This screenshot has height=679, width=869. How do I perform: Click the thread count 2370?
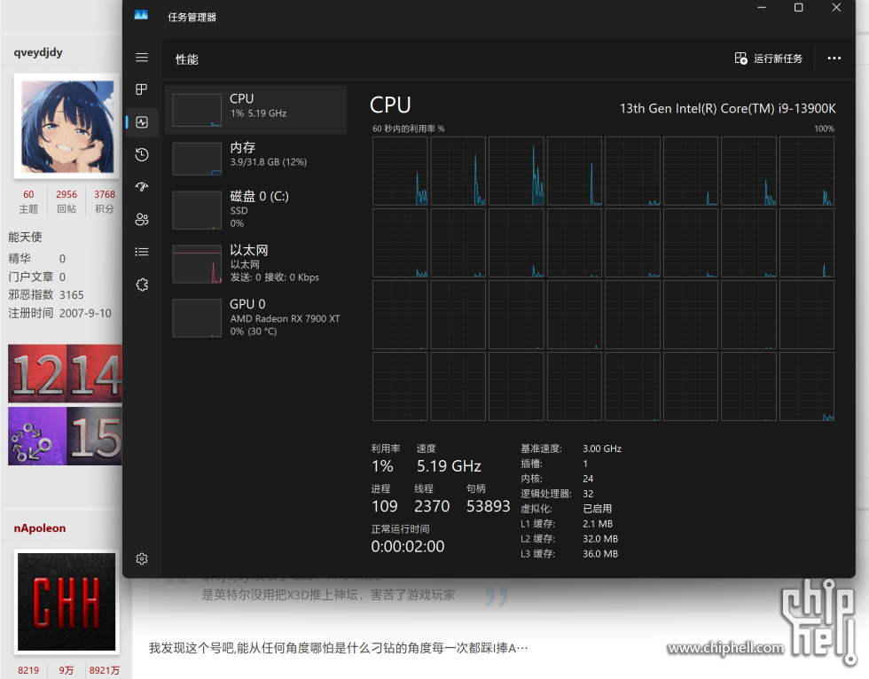432,506
